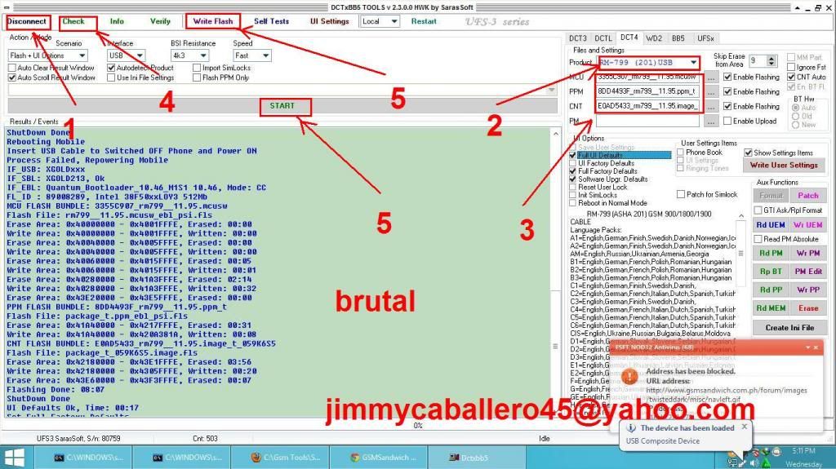This screenshot has height=469, width=836.
Task: Toggle Enable Flashing for the MCU row
Action: coord(727,77)
